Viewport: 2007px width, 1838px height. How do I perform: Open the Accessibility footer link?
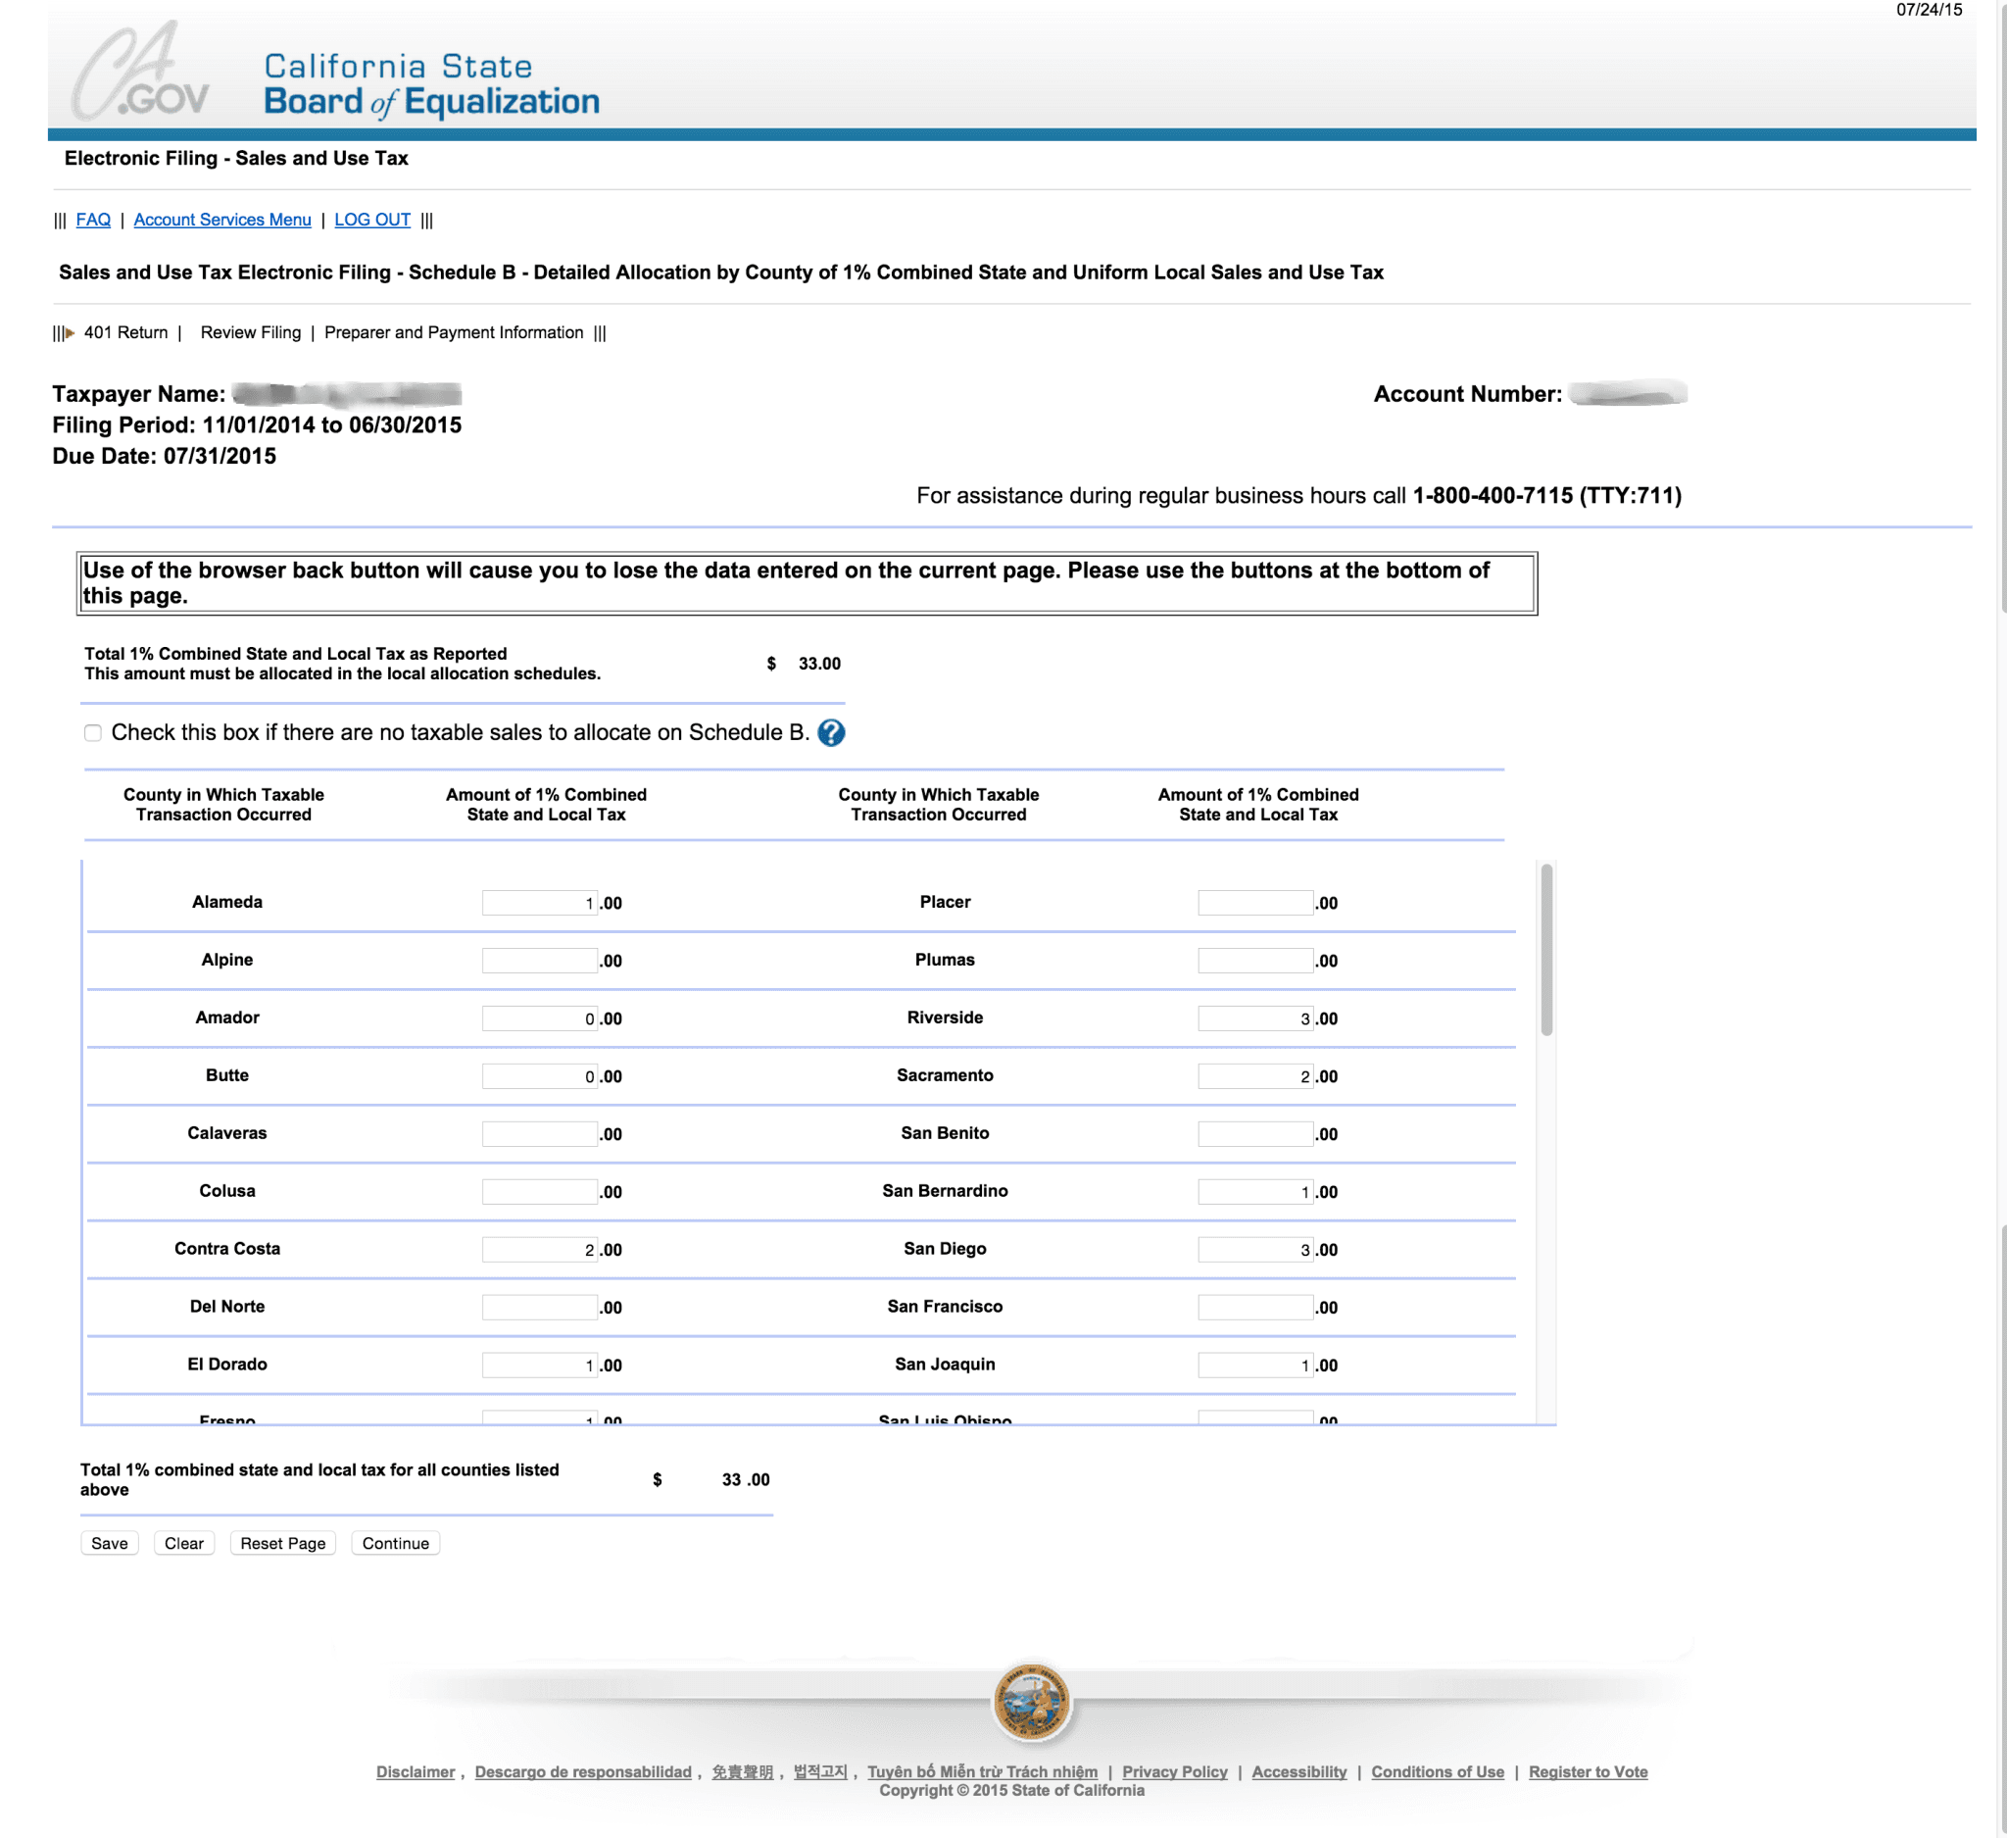point(1299,1772)
